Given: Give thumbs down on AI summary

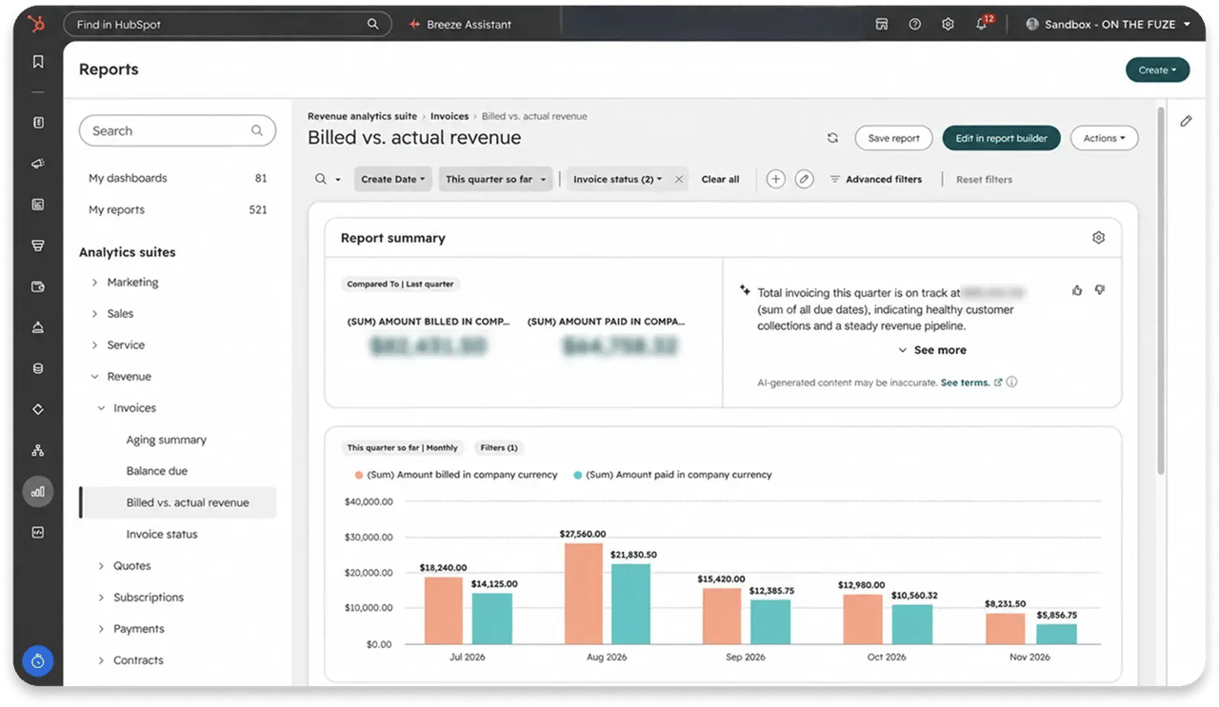Looking at the screenshot, I should coord(1100,290).
